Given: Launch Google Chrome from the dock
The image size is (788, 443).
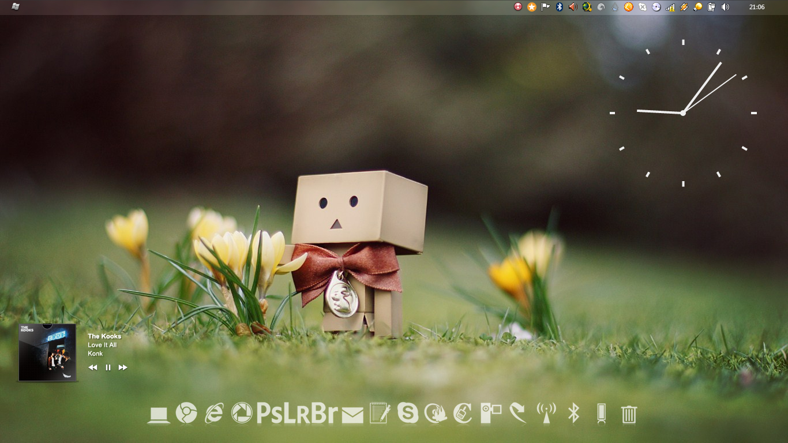Looking at the screenshot, I should (186, 413).
